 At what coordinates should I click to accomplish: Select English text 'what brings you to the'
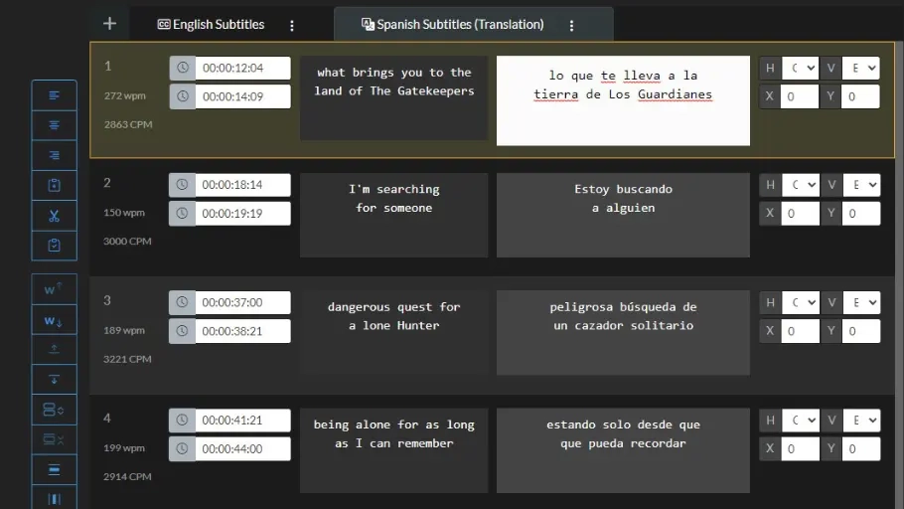(394, 73)
